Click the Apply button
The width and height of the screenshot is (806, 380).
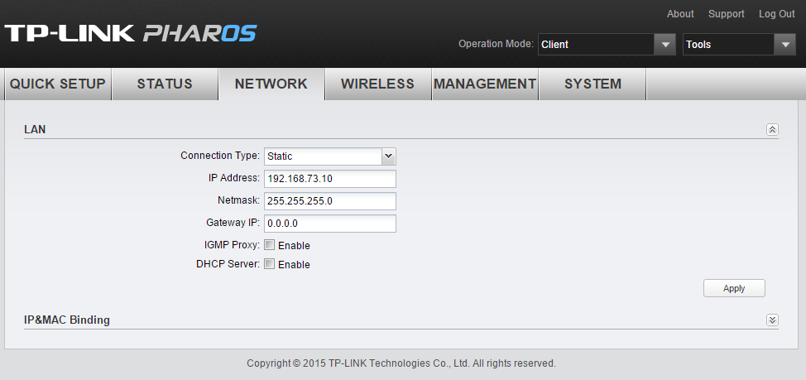pos(734,288)
